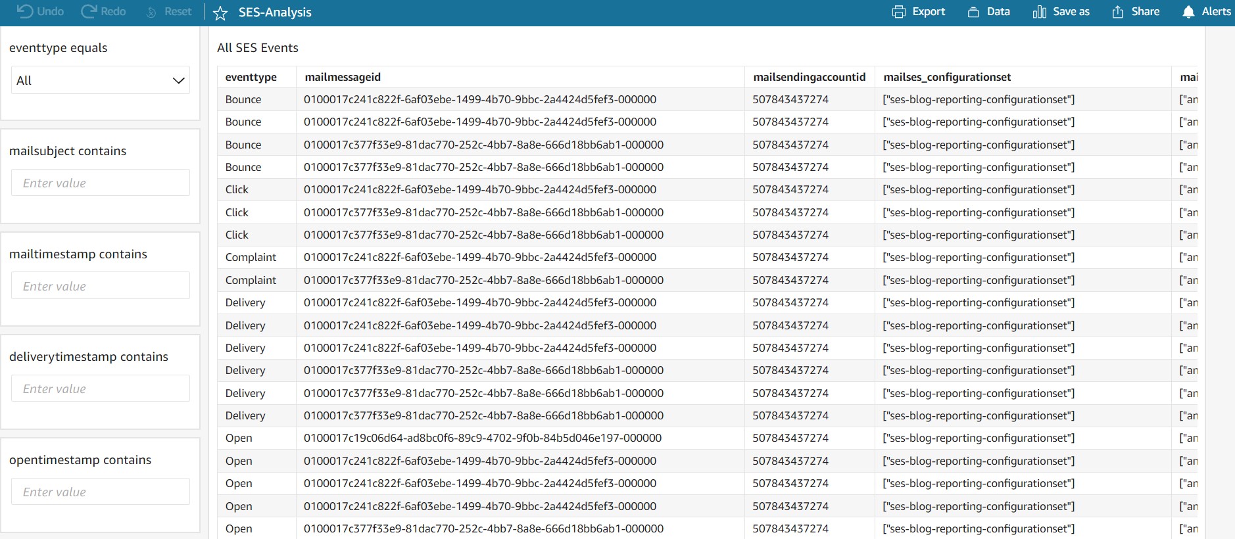
Task: Click the Reset label in toolbar
Action: point(178,11)
